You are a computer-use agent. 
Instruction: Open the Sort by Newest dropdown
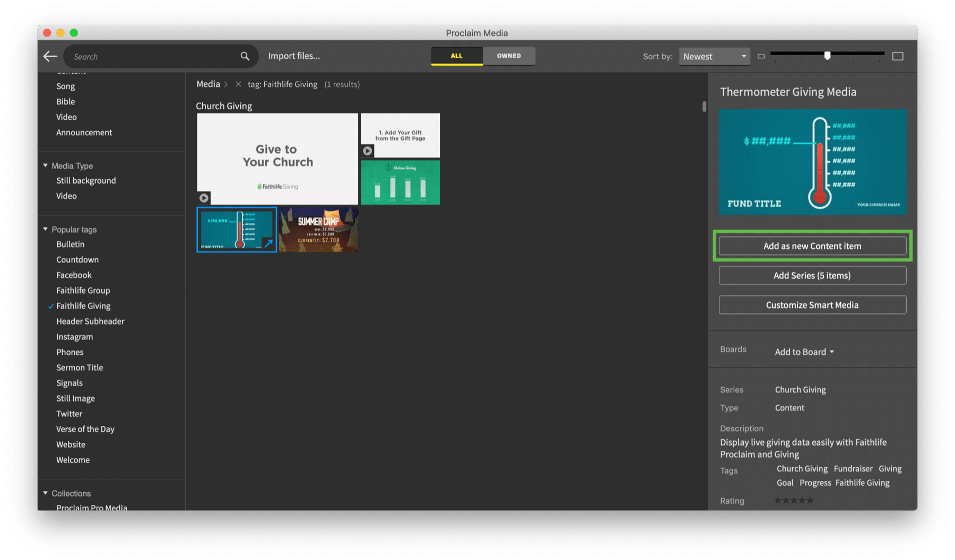click(x=714, y=56)
